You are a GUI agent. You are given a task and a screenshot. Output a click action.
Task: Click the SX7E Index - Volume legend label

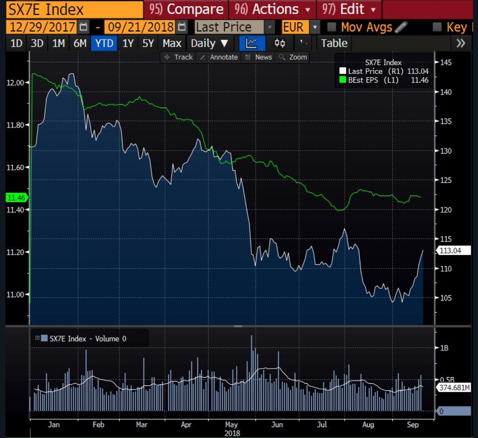click(88, 339)
